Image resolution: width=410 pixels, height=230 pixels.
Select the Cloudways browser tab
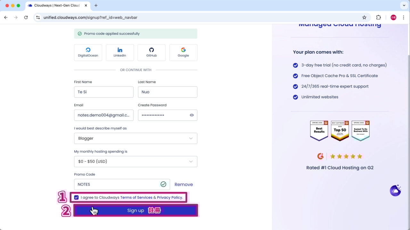pyautogui.click(x=54, y=5)
